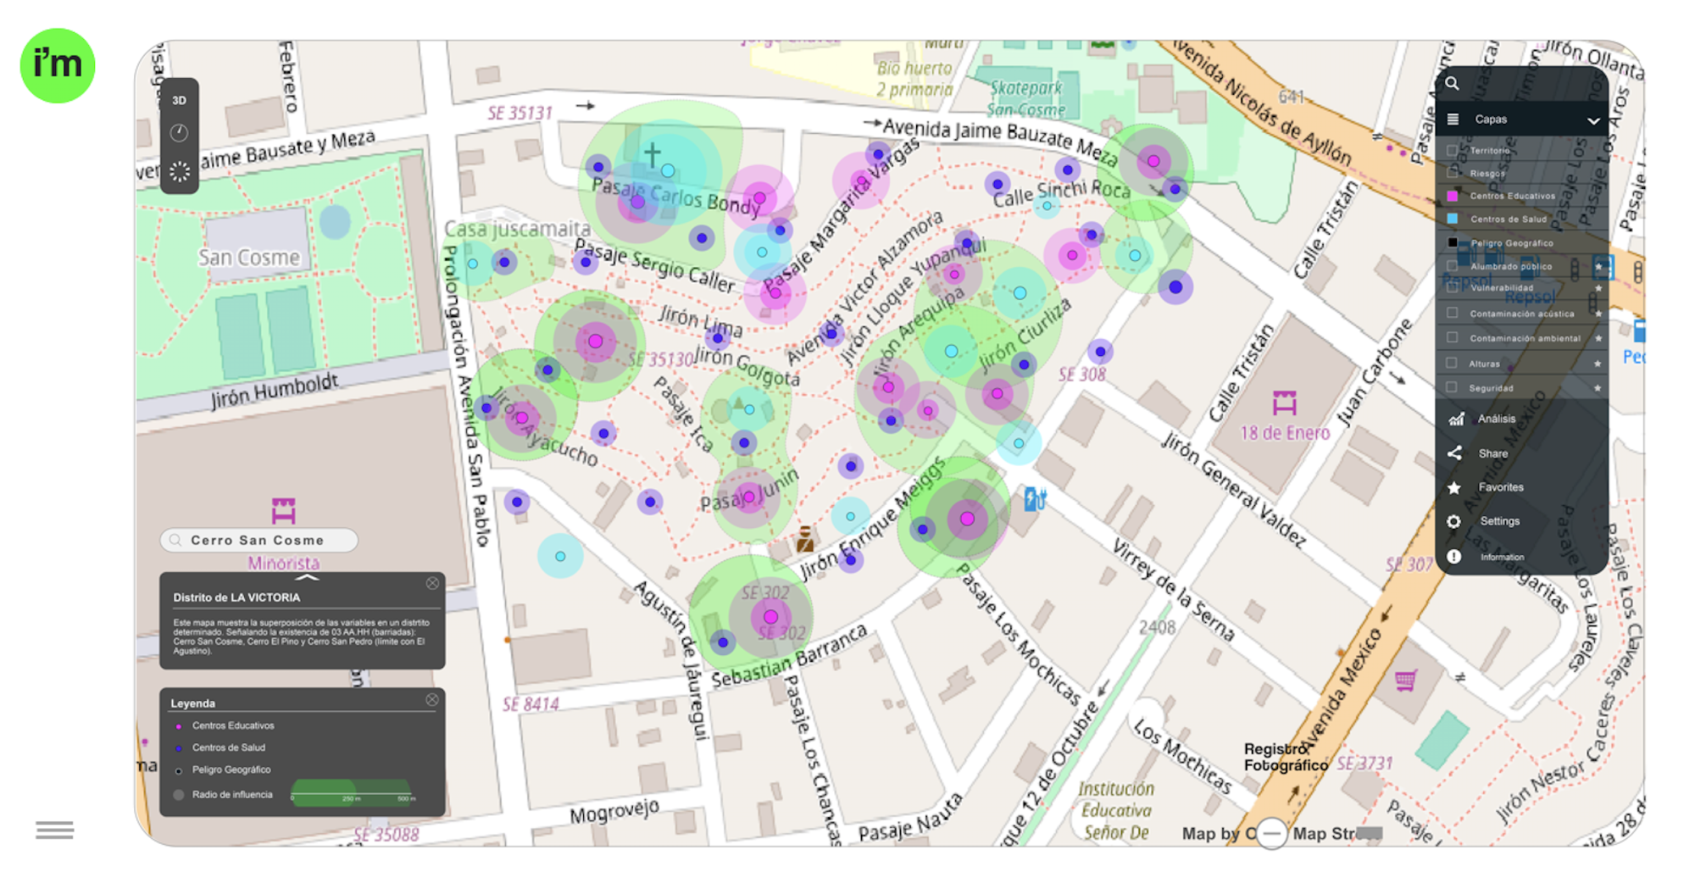Screen dimensions: 1695x872
Task: Enable the Seguridad layer checkbox
Action: [1452, 388]
